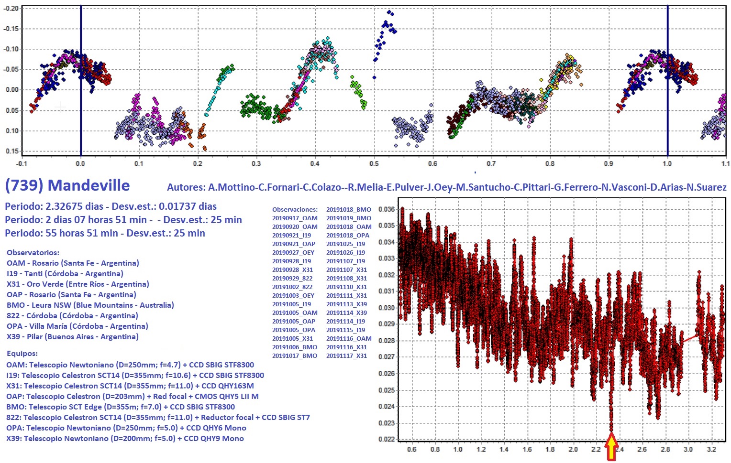
Task: Click observation entry "20191026_I19"
Action: click(345, 252)
